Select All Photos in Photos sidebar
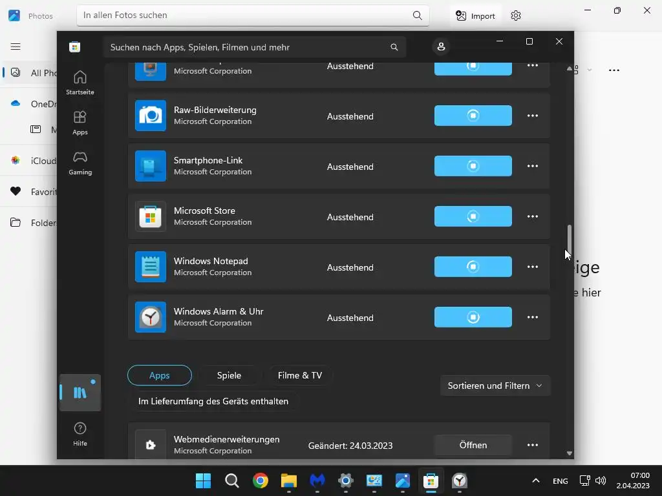The height and width of the screenshot is (496, 662). coord(28,72)
